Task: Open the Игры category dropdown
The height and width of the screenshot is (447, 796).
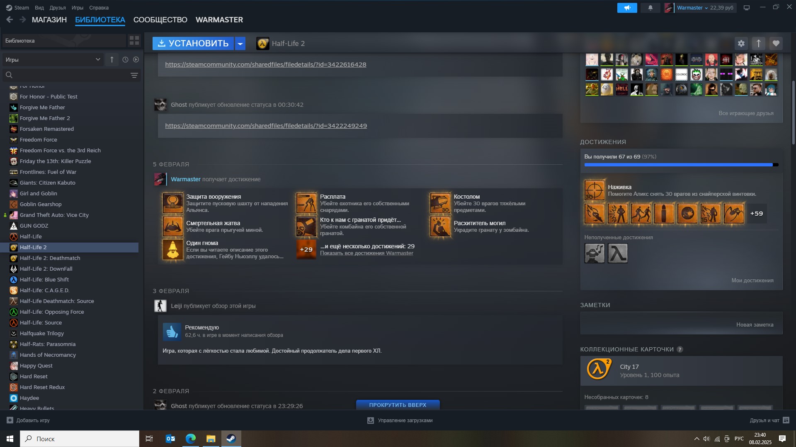Action: pyautogui.click(x=53, y=60)
